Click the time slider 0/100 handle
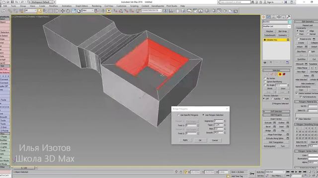This screenshot has height=178, width=318. [24, 168]
